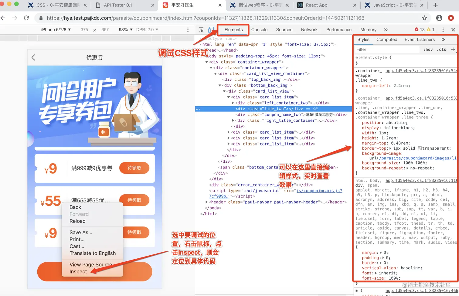Choose Inspect from the context menu
The height and width of the screenshot is (296, 459).
pyautogui.click(x=78, y=272)
